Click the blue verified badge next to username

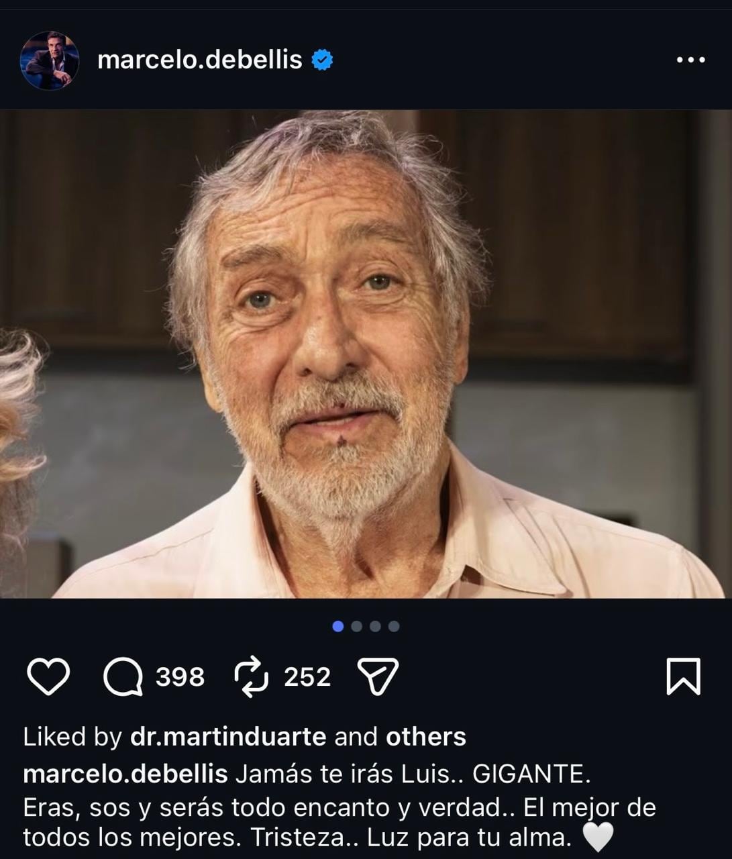tap(323, 60)
